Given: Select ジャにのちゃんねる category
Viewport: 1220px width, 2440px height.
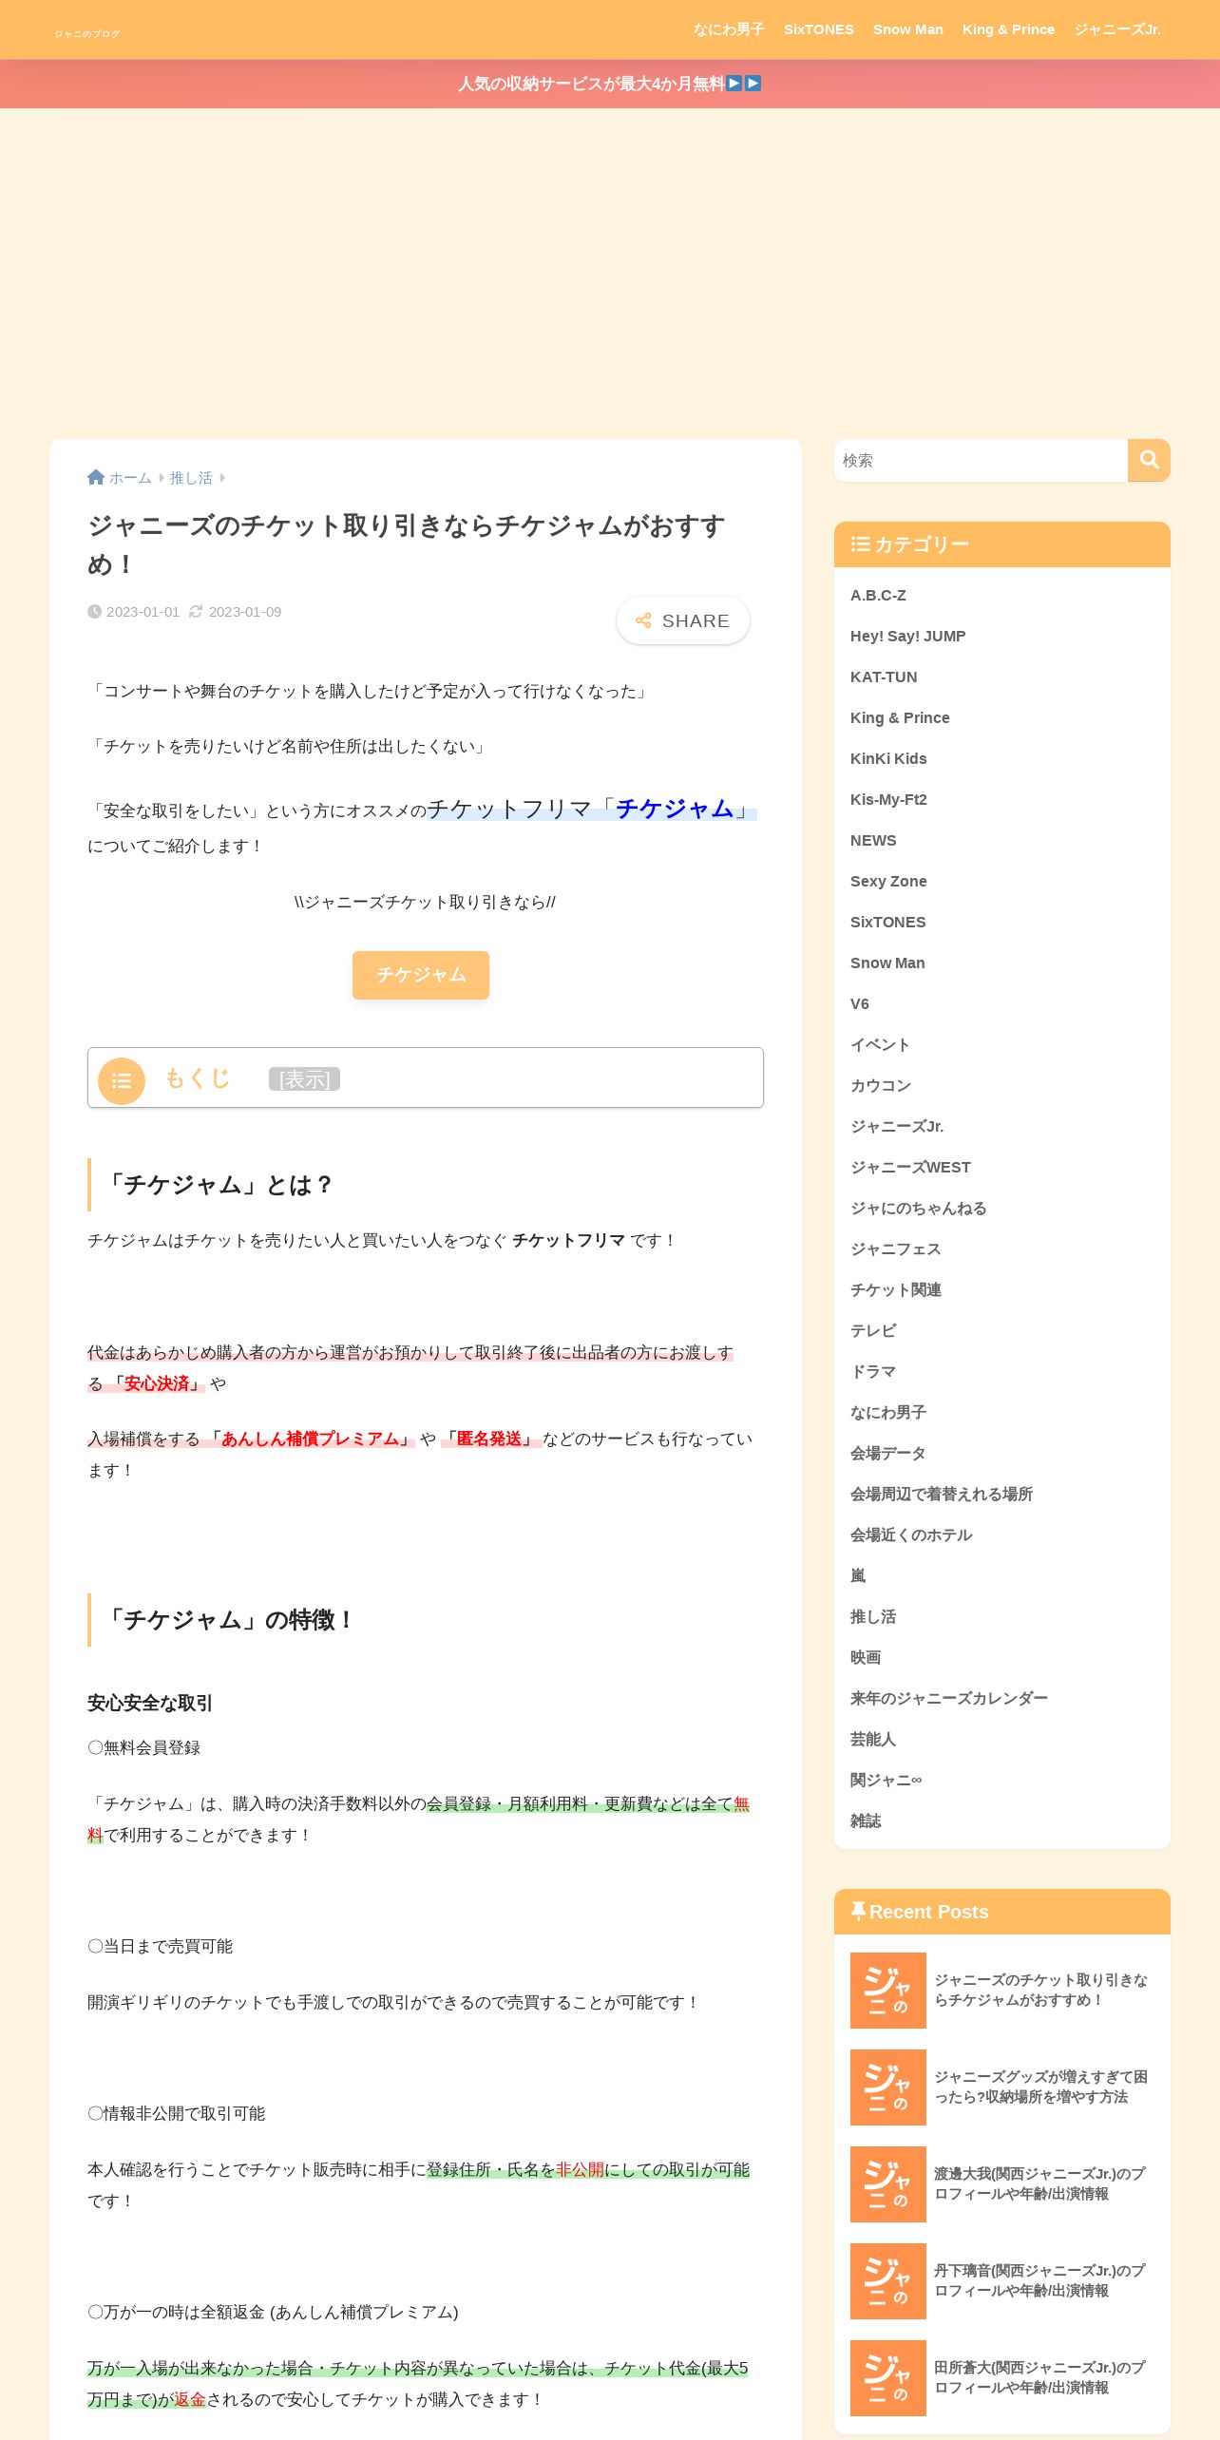Looking at the screenshot, I should coord(919,1208).
